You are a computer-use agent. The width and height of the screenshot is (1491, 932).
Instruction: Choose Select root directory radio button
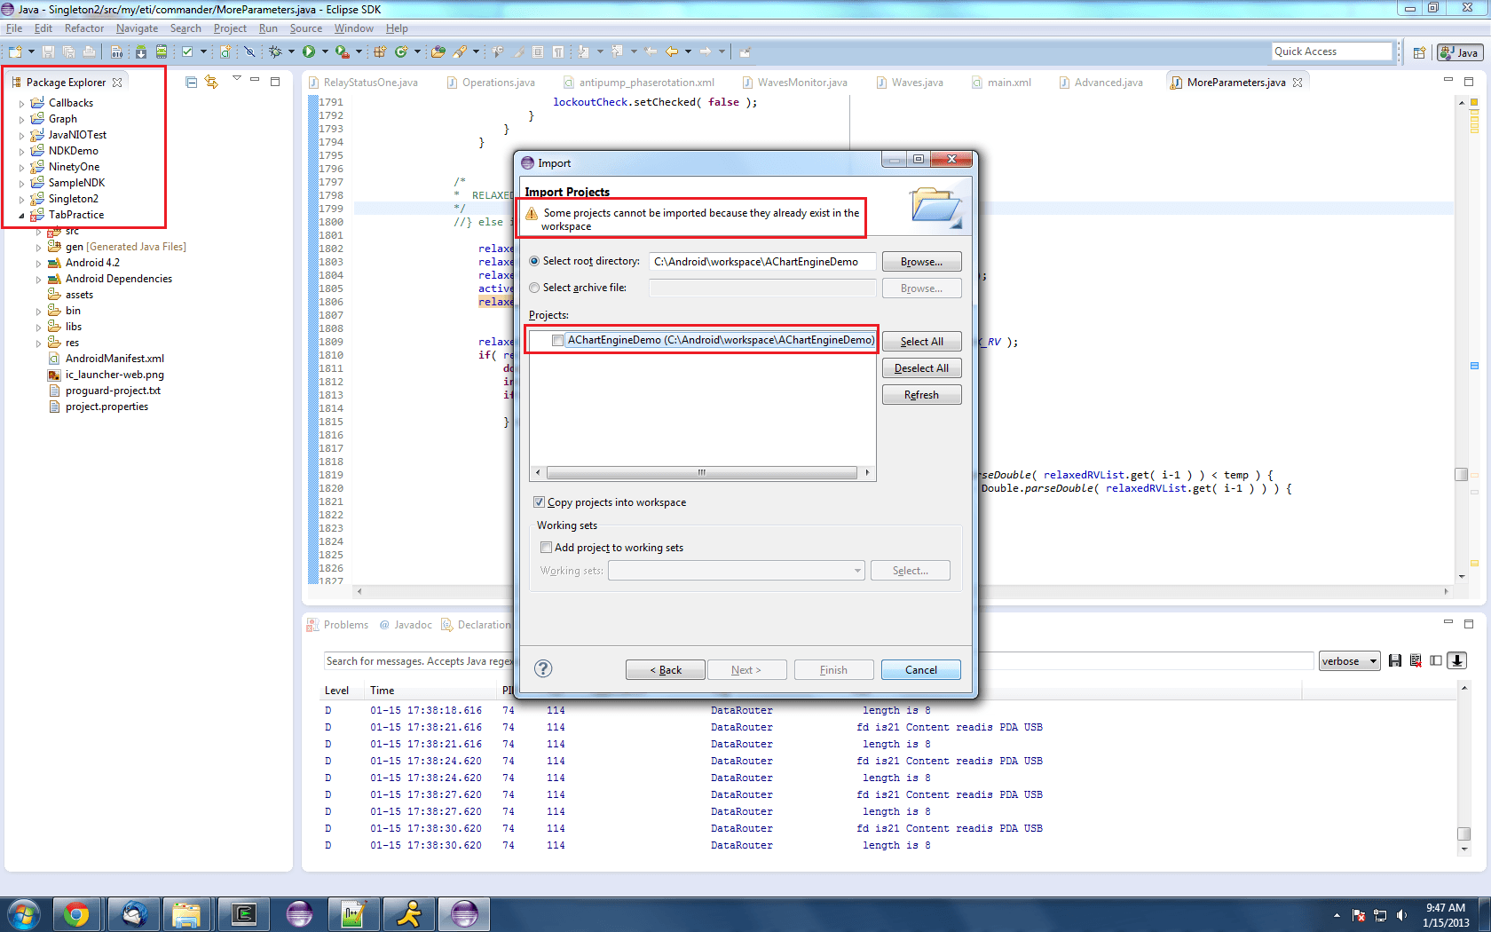[534, 262]
